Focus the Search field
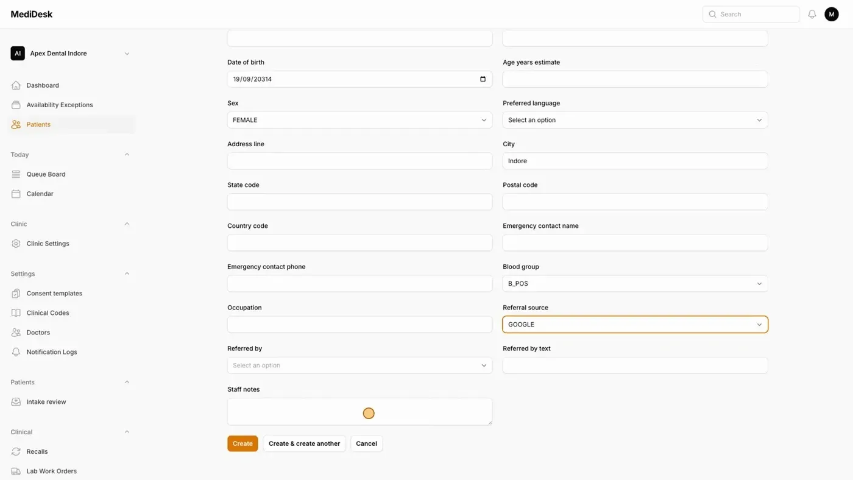The height and width of the screenshot is (480, 853). [x=751, y=14]
